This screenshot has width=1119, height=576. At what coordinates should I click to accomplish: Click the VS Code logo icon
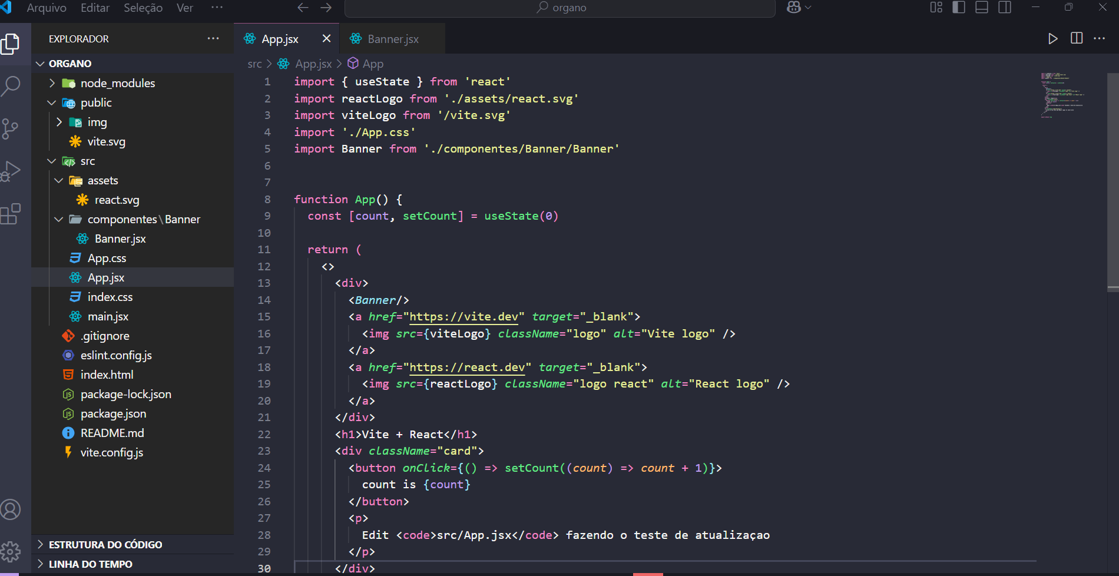click(6, 6)
